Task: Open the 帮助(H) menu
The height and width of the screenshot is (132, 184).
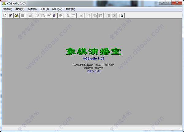Action: [x=70, y=9]
